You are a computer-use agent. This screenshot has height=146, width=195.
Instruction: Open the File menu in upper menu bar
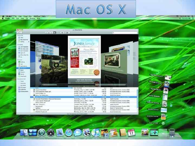[x=15, y=16]
